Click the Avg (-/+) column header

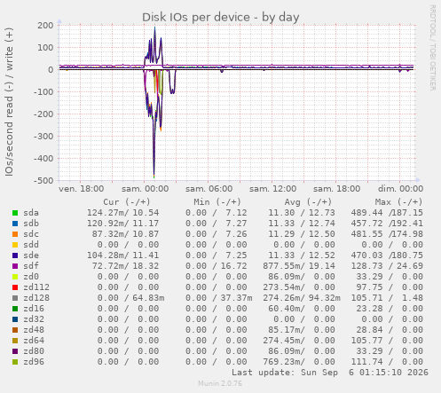coord(308,202)
